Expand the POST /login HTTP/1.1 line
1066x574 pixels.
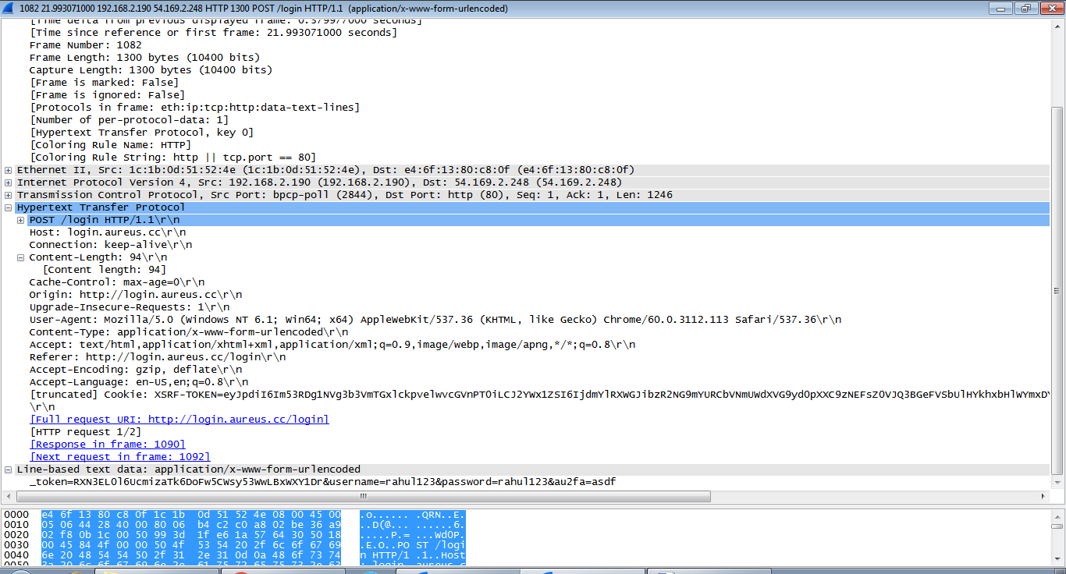pyautogui.click(x=21, y=220)
